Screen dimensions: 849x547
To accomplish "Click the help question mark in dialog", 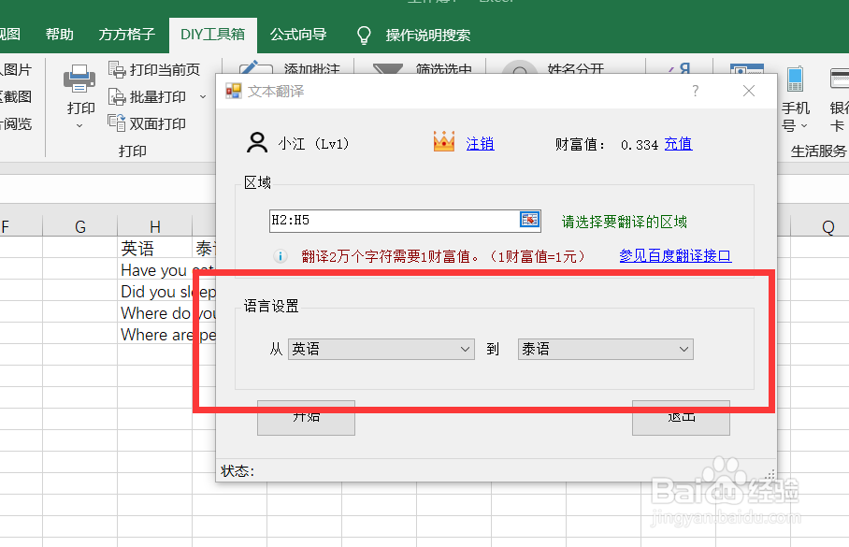I will (x=696, y=91).
